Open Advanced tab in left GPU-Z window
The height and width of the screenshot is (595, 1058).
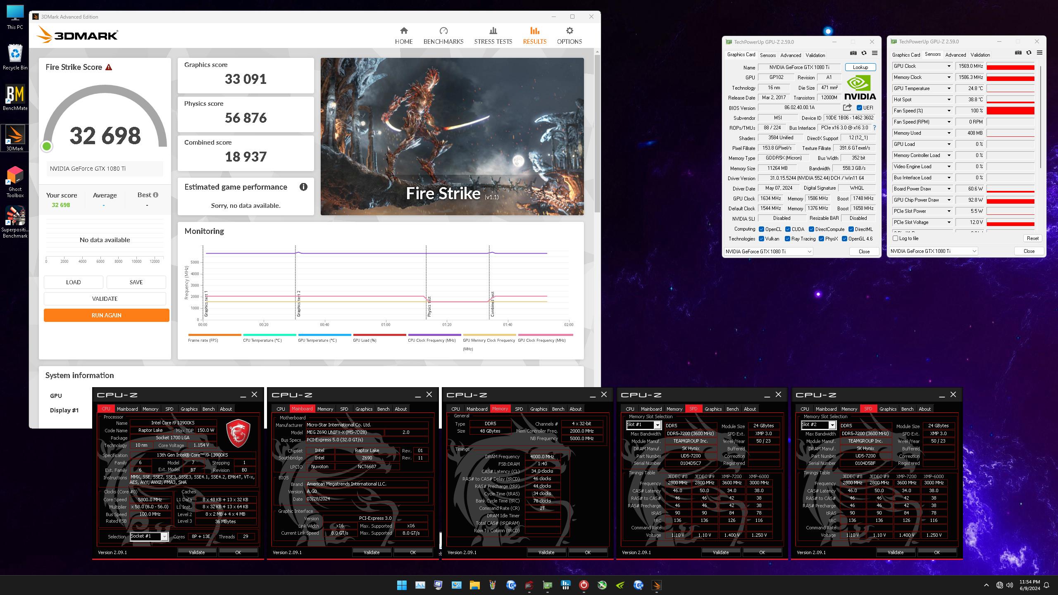pos(790,55)
